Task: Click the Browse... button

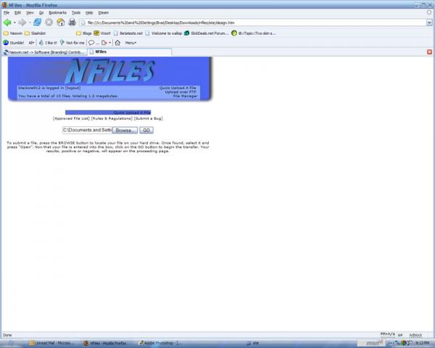Action: (125, 130)
